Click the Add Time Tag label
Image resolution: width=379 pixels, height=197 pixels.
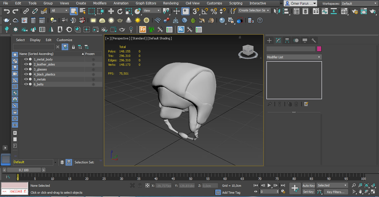click(231, 193)
